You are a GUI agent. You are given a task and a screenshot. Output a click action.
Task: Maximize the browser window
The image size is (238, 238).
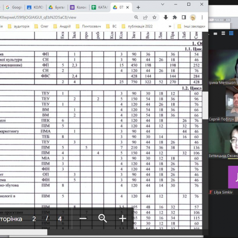click(x=189, y=4)
